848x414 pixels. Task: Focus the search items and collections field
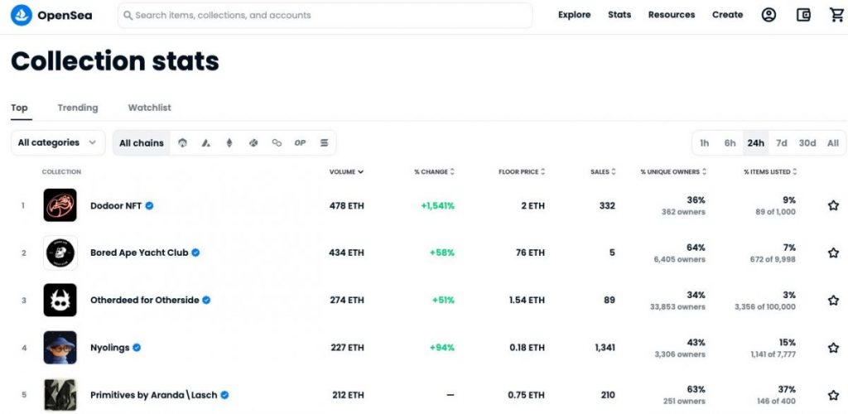tap(325, 15)
